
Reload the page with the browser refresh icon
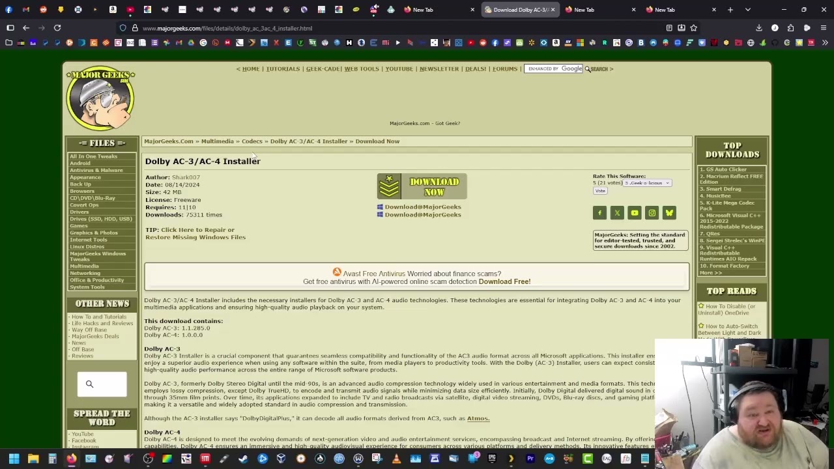pos(57,28)
